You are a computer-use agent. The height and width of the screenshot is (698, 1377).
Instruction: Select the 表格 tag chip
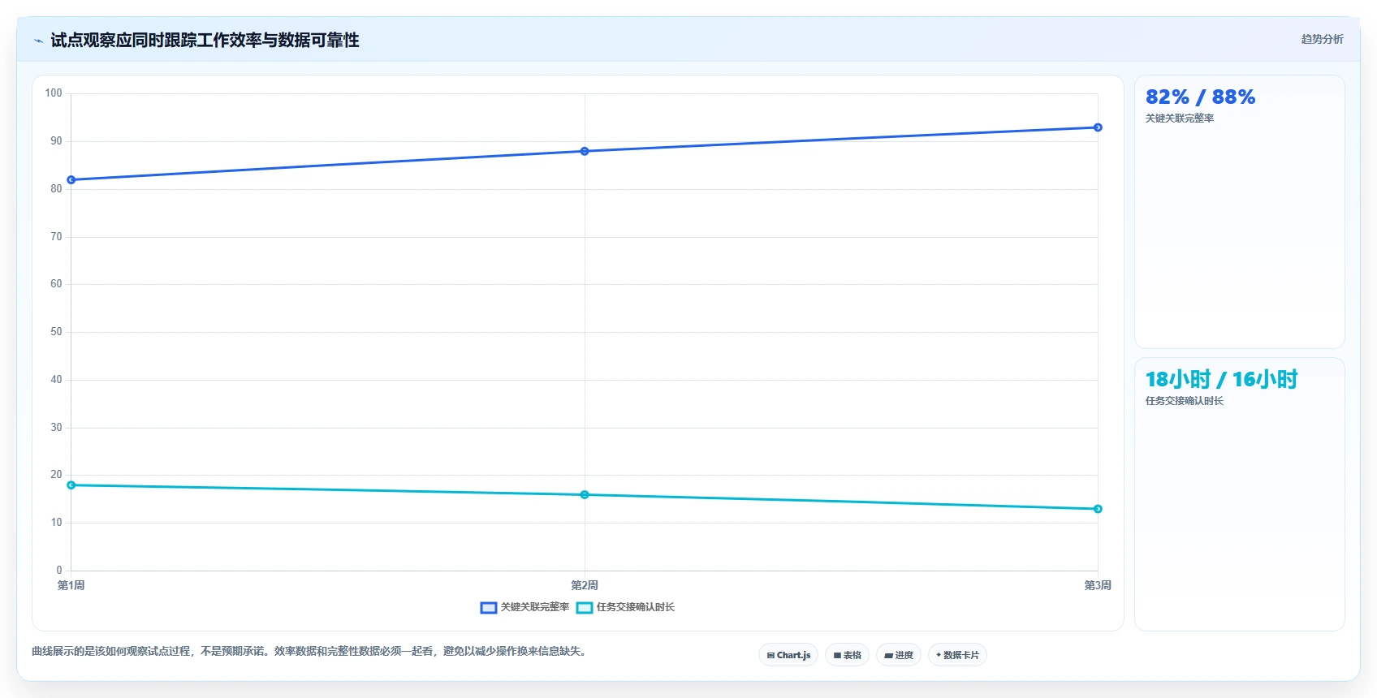(x=847, y=655)
